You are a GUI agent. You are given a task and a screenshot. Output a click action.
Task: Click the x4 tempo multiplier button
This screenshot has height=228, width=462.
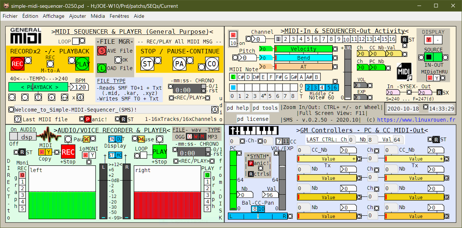point(80,98)
